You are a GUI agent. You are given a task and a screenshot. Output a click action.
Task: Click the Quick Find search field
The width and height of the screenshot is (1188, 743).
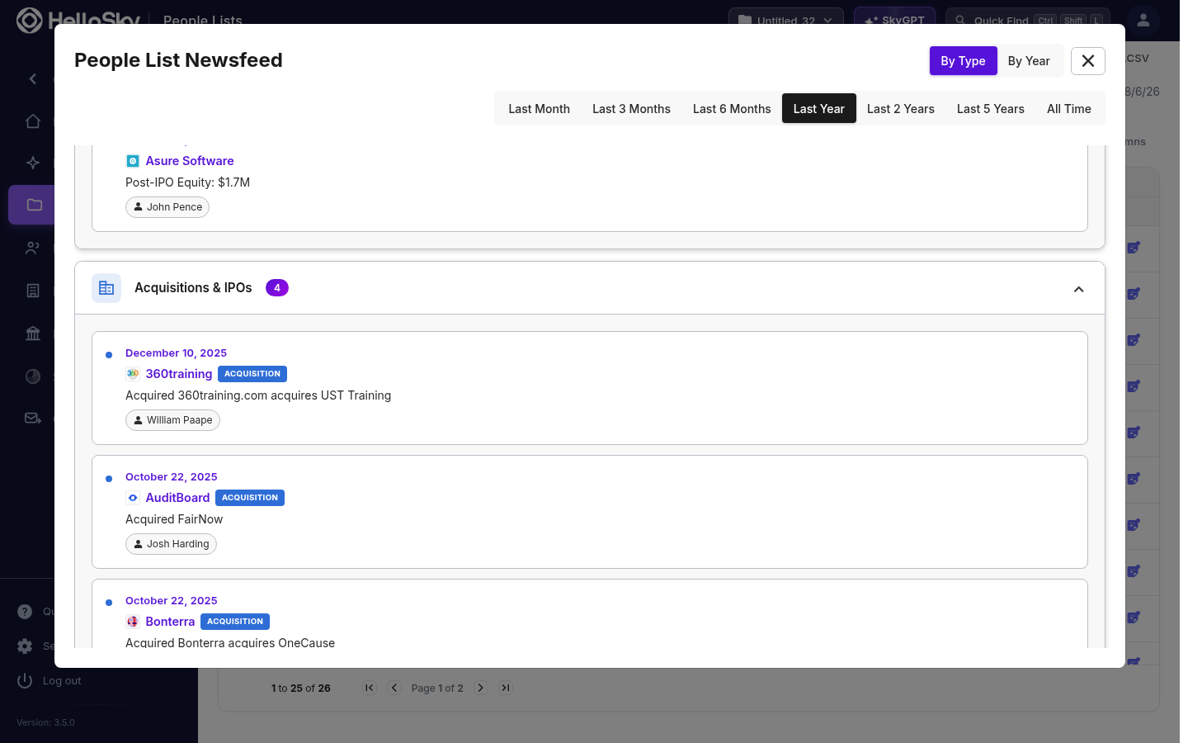coord(1029,21)
